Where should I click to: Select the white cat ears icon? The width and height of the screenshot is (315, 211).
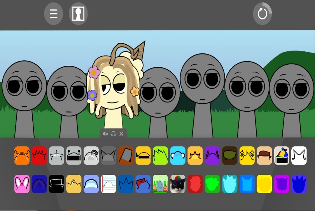pyautogui.click(x=299, y=155)
